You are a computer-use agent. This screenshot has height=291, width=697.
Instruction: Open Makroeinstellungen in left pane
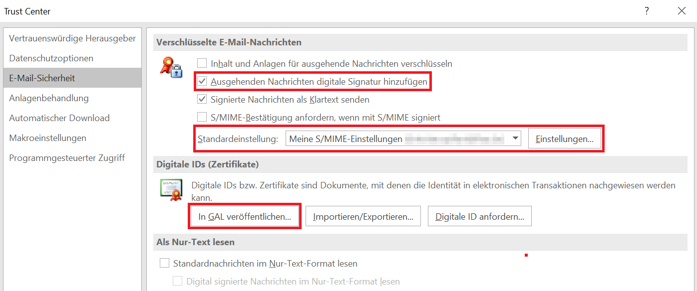click(47, 138)
